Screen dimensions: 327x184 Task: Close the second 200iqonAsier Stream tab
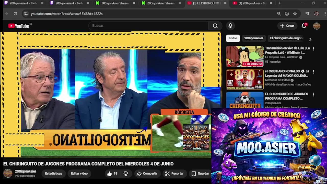180,3
